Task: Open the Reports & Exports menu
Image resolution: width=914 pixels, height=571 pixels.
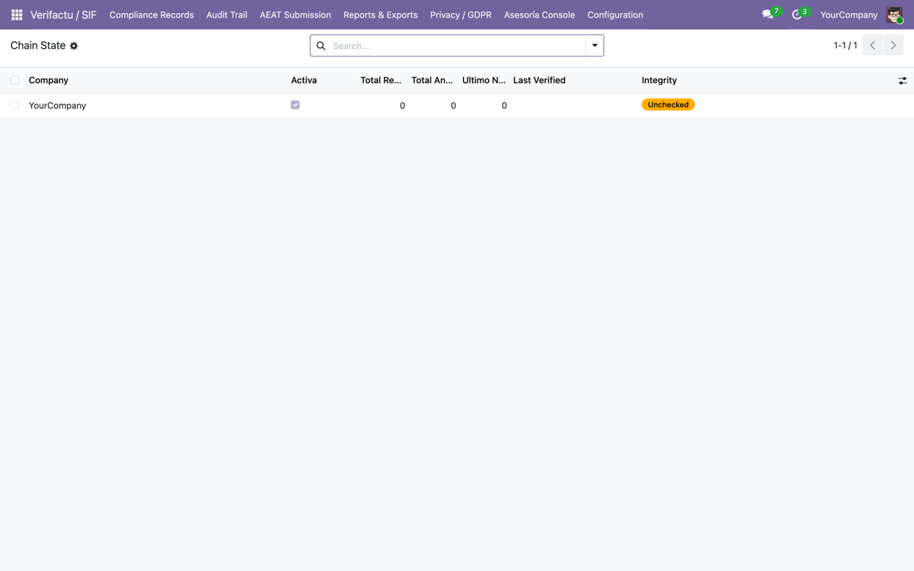Action: [381, 14]
